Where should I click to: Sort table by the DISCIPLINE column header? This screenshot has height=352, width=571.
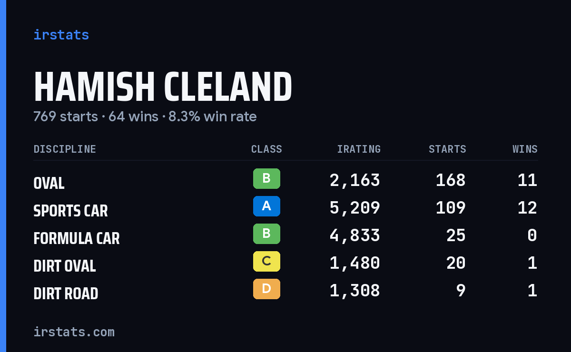(65, 149)
